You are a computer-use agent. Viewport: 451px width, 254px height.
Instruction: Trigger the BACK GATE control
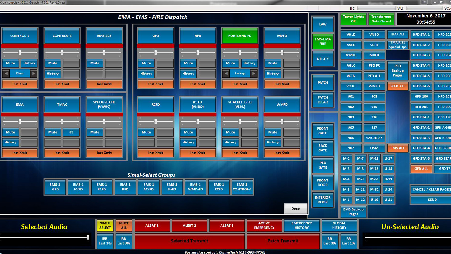[323, 148]
